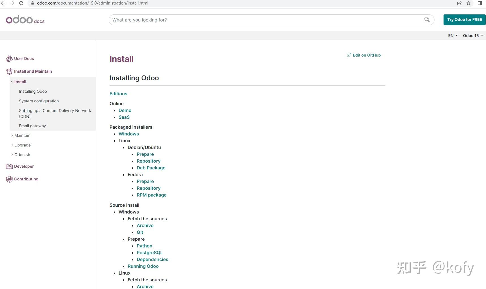Open Email gateway in the sidebar

[32, 126]
